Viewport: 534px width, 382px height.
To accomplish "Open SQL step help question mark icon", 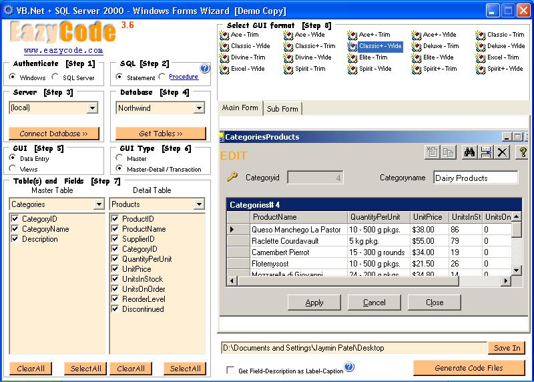I will [205, 68].
